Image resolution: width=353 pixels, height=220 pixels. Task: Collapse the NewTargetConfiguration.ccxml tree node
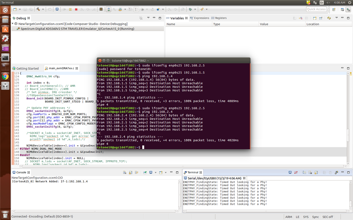pyautogui.click(x=13, y=24)
